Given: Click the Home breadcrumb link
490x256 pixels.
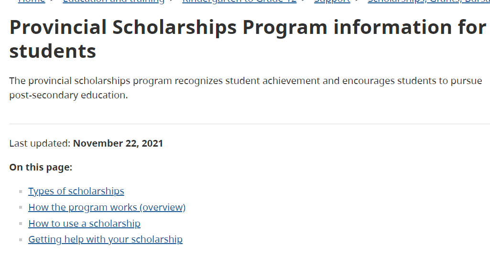Looking at the screenshot, I should [32, 1].
